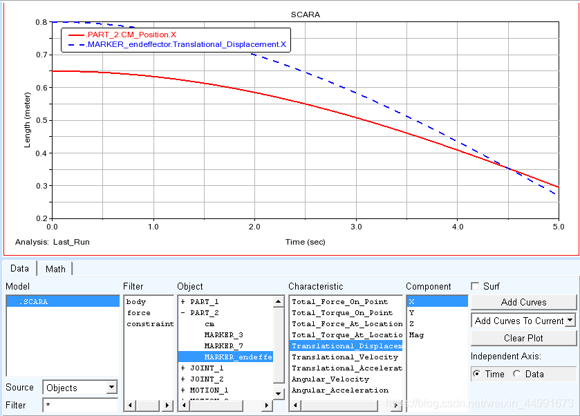This screenshot has width=580, height=416.
Task: Pick Translational_Velocity in Characteristic list
Action: point(345,357)
